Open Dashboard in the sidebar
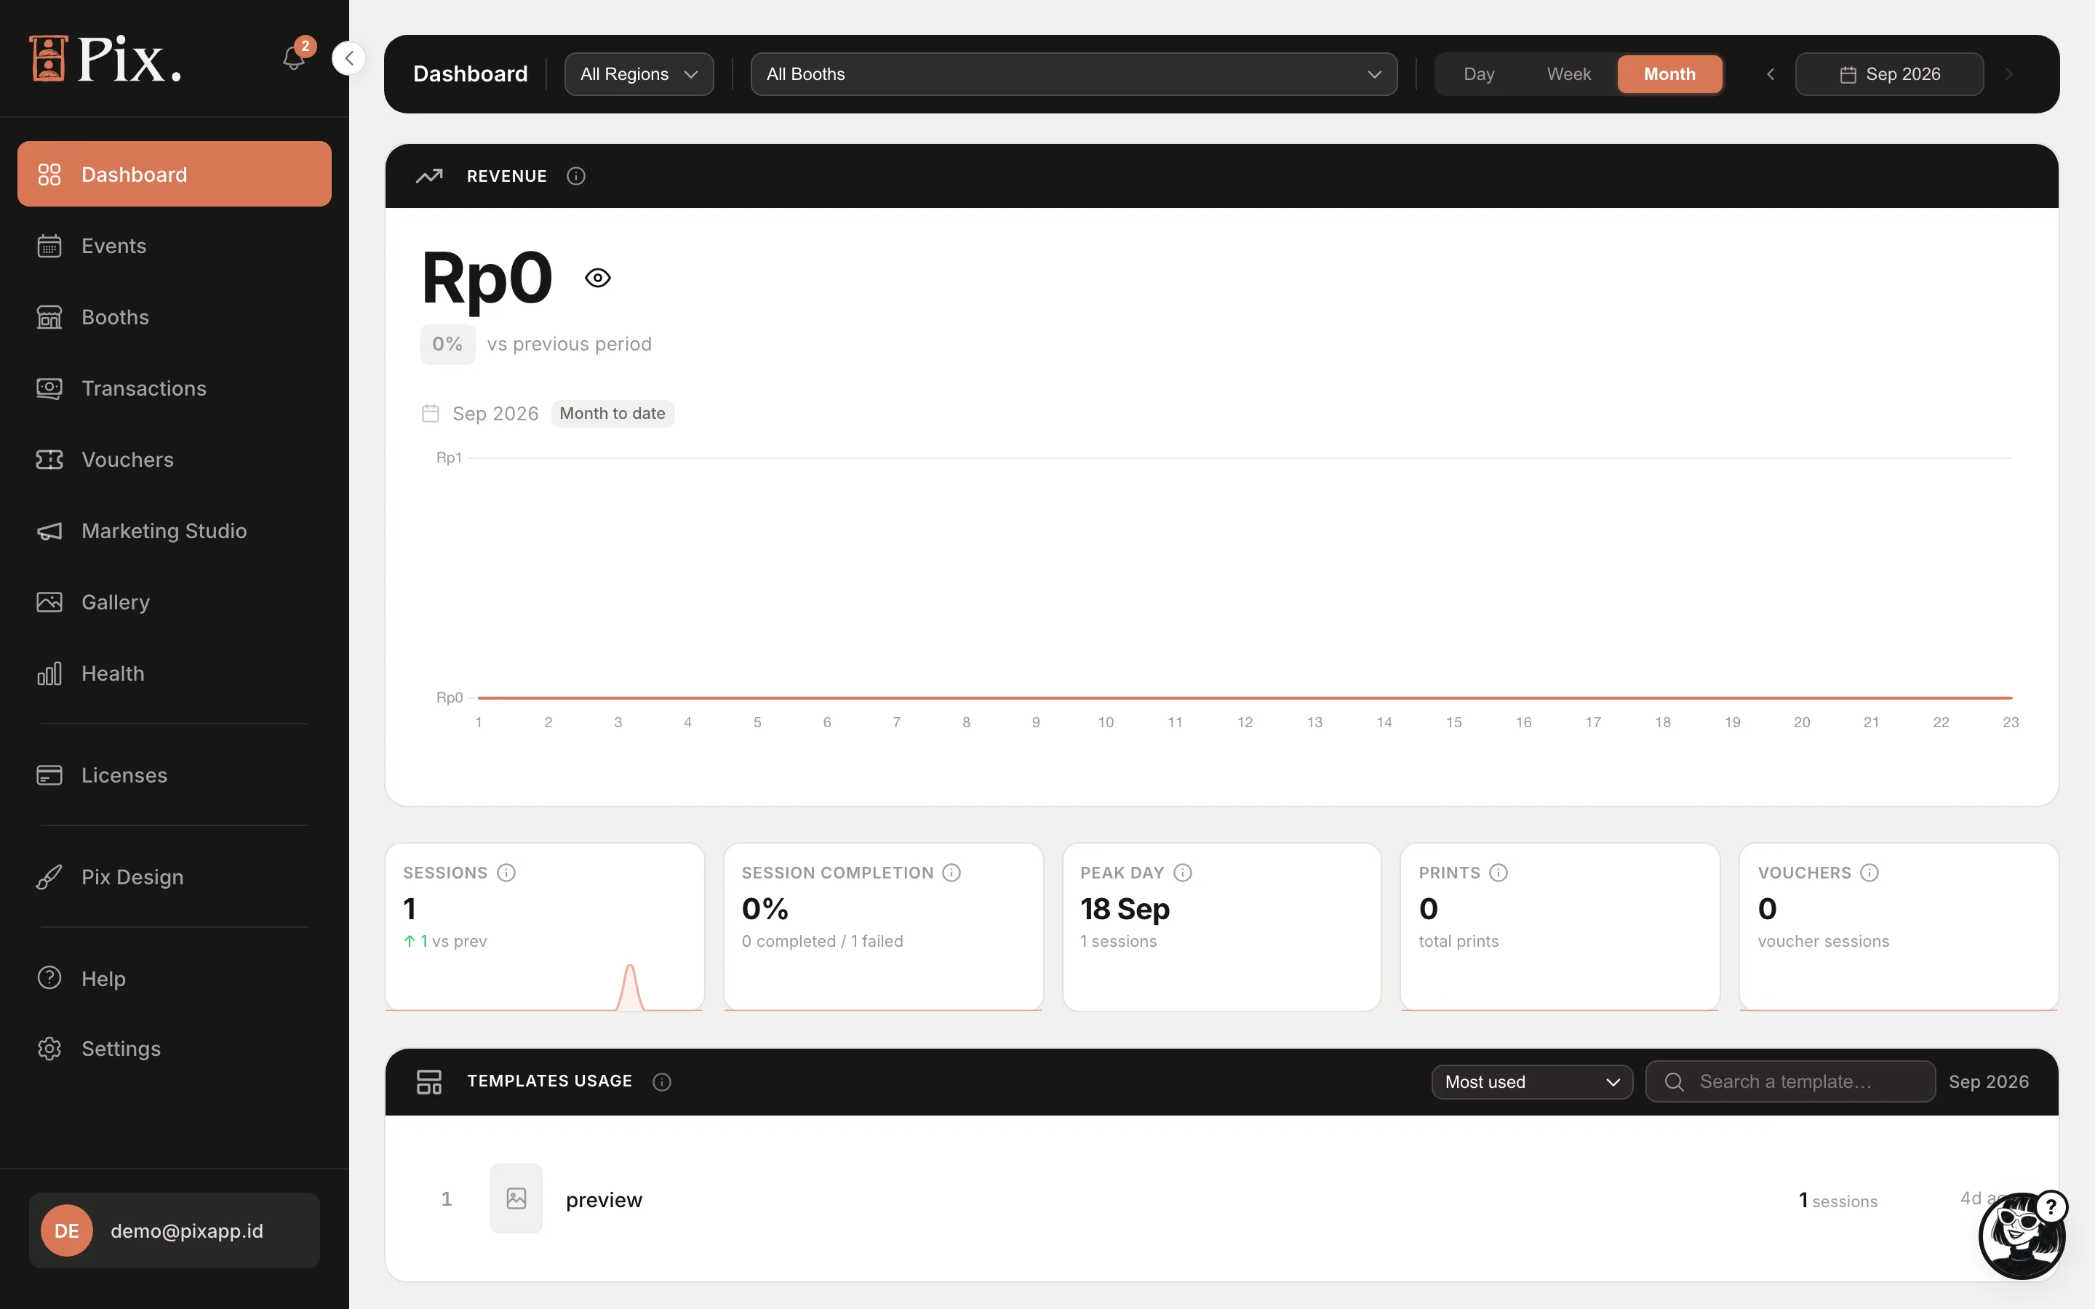The width and height of the screenshot is (2095, 1309). tap(174, 174)
